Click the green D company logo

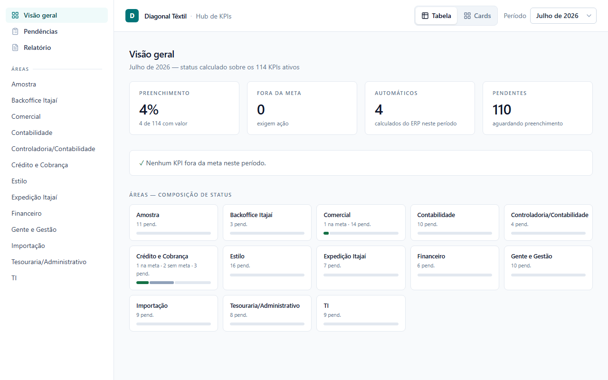click(x=132, y=16)
